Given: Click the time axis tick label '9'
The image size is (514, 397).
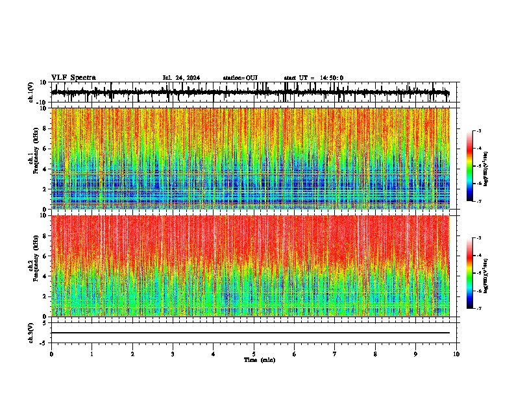Looking at the screenshot, I should click(415, 354).
